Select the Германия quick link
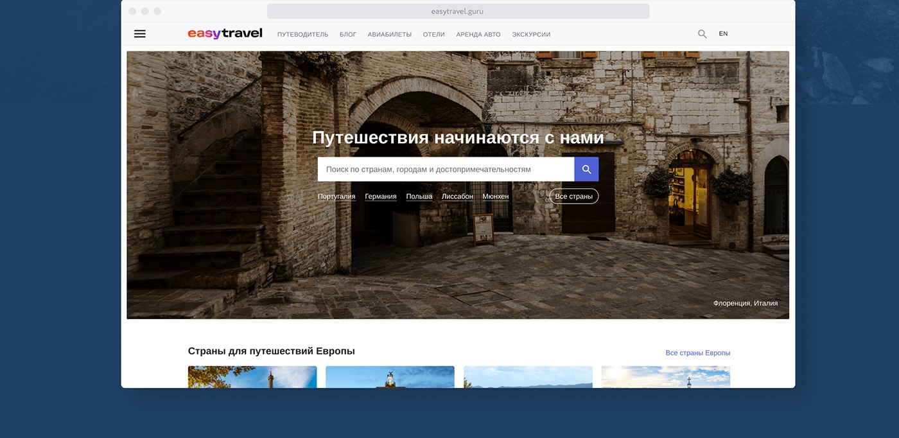The height and width of the screenshot is (438, 899). 381,197
